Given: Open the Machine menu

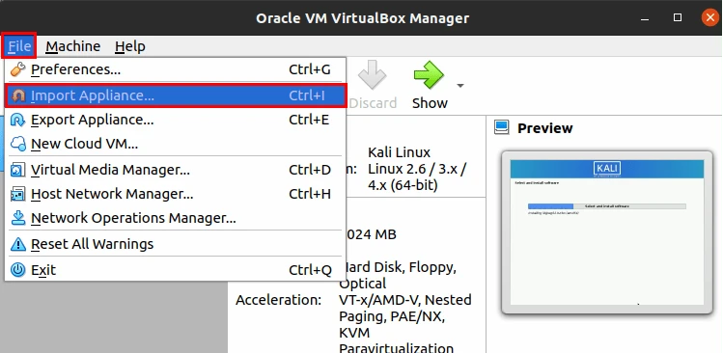Looking at the screenshot, I should (72, 46).
